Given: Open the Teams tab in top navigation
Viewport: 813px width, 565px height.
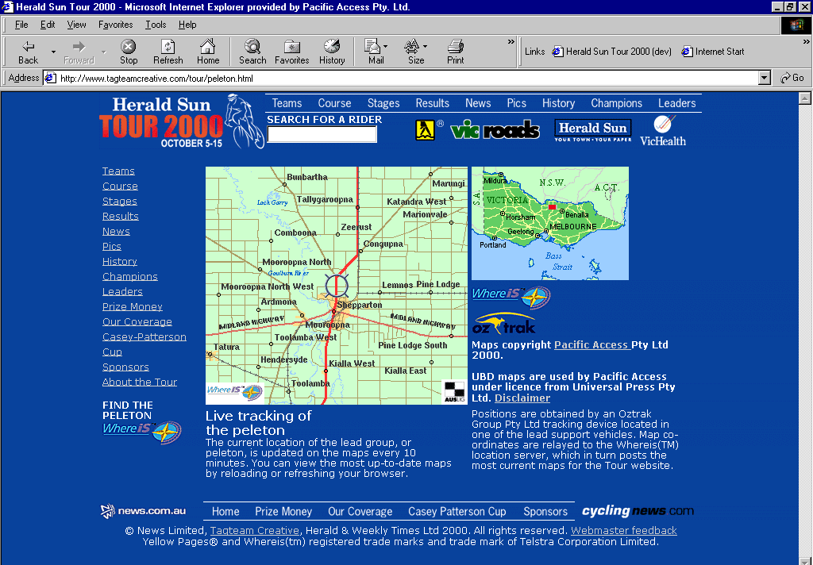Looking at the screenshot, I should 287,103.
